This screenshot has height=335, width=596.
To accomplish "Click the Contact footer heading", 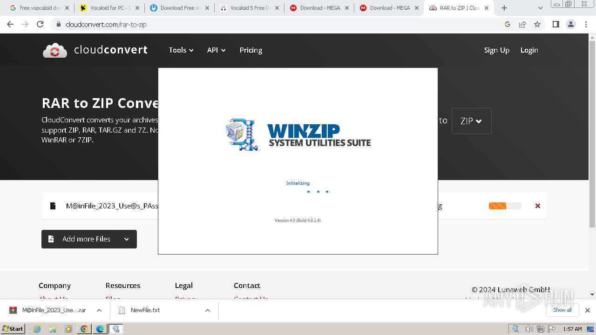I will (247, 286).
